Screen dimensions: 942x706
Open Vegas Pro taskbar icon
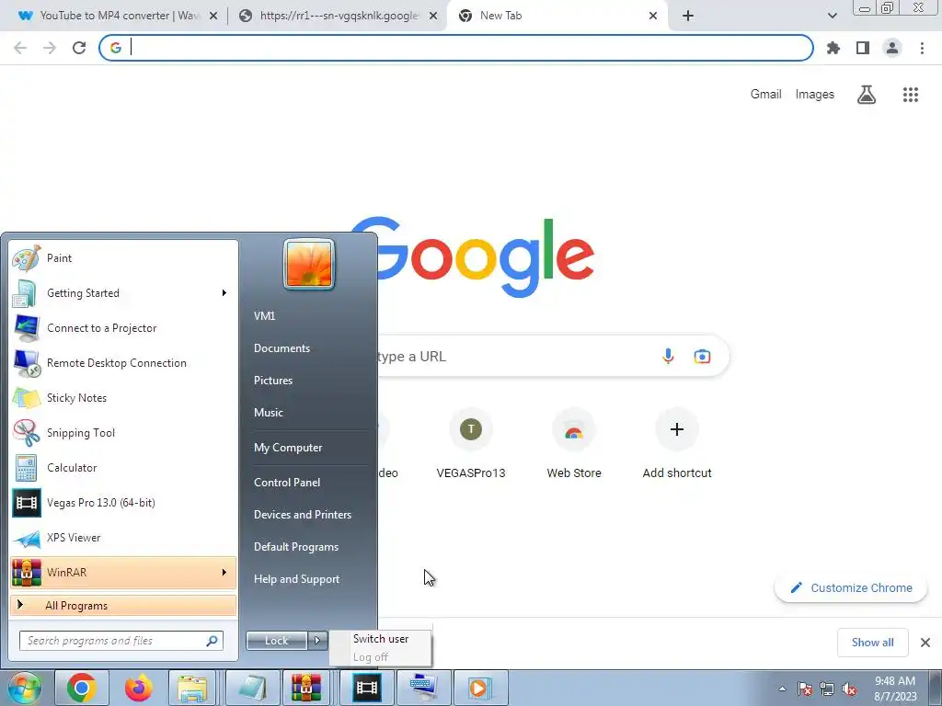tap(366, 688)
